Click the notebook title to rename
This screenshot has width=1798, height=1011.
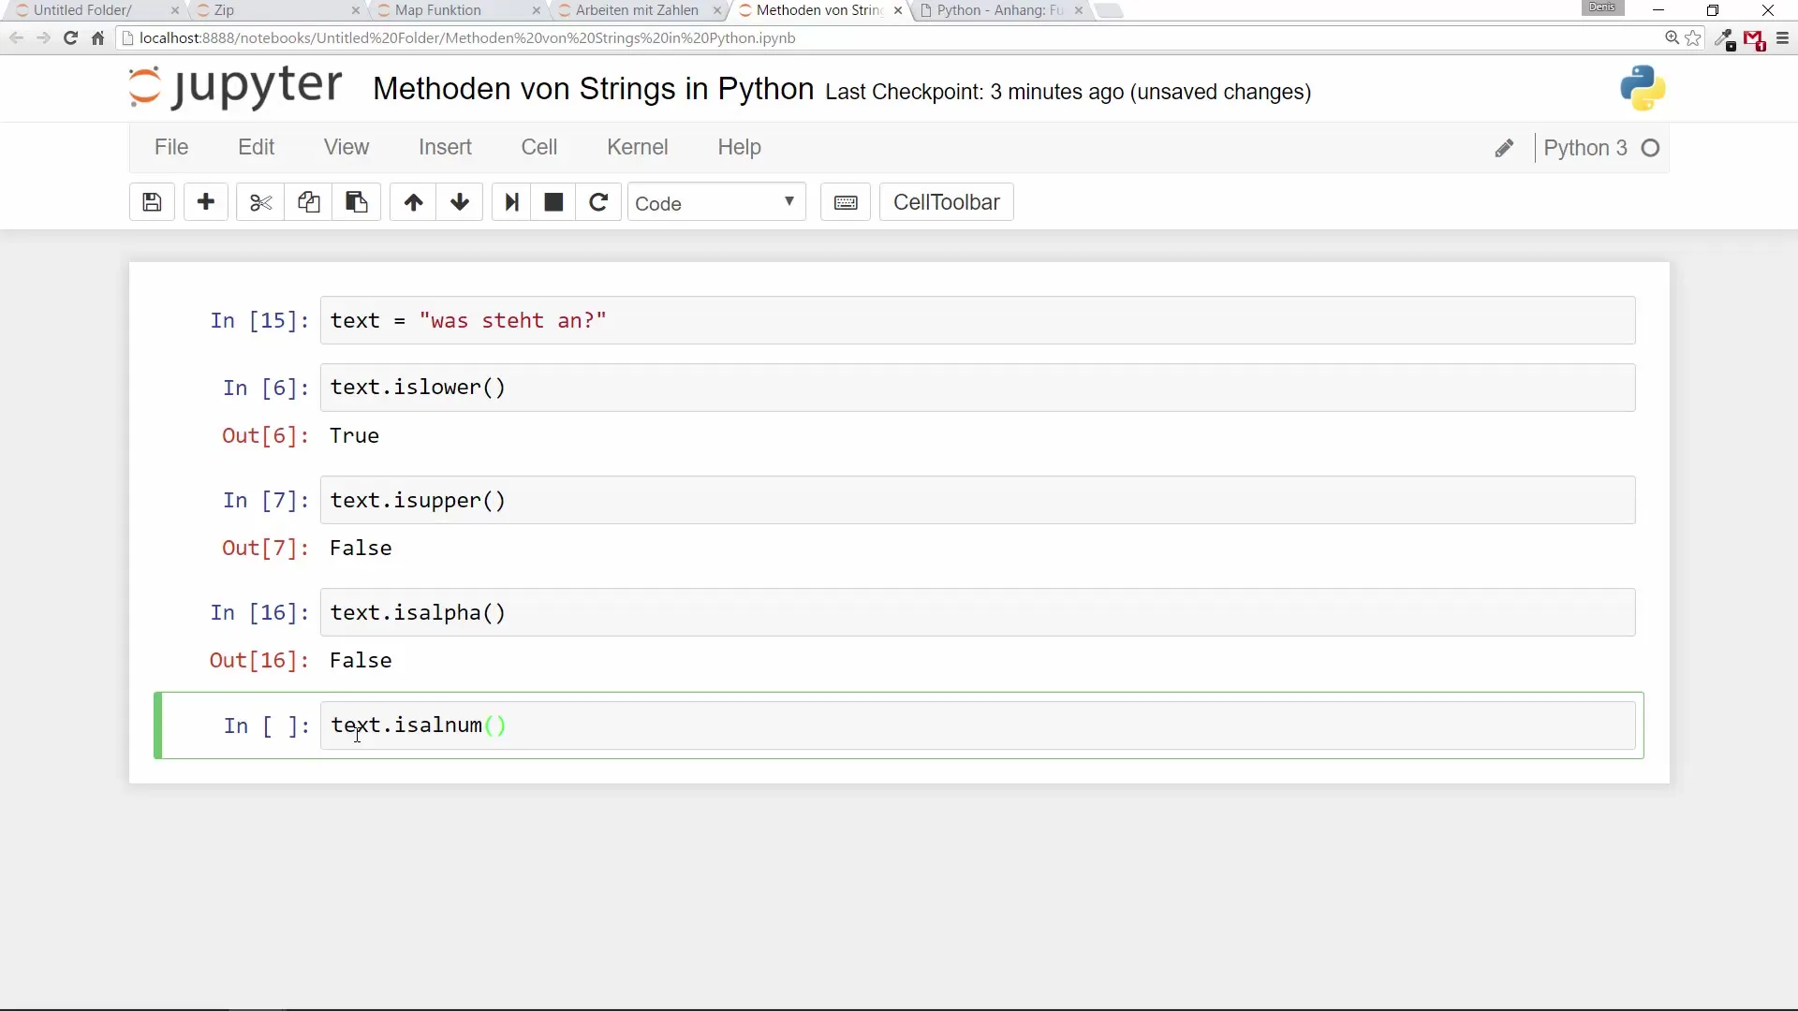pyautogui.click(x=593, y=89)
